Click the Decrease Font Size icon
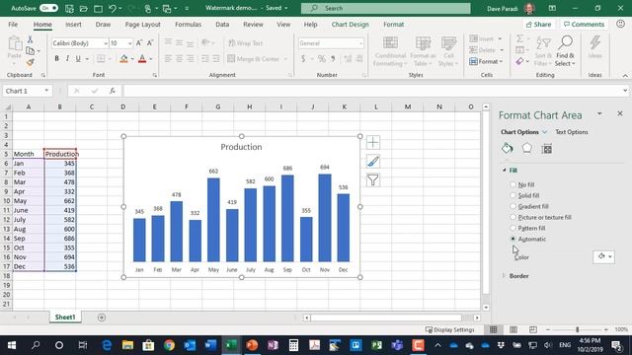This screenshot has height=355, width=632. [x=150, y=43]
